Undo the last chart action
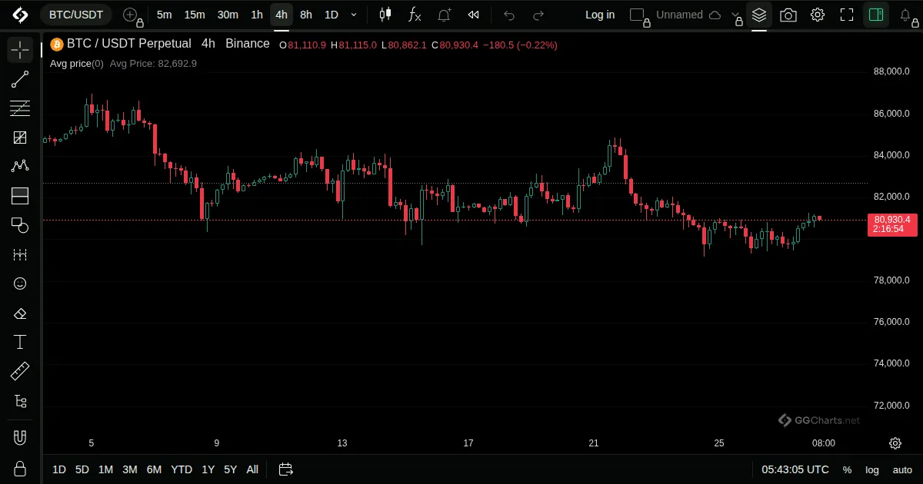 tap(509, 15)
